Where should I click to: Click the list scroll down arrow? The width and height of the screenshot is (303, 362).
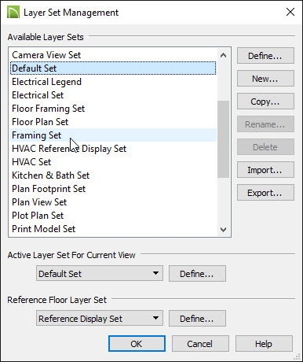pos(223,230)
